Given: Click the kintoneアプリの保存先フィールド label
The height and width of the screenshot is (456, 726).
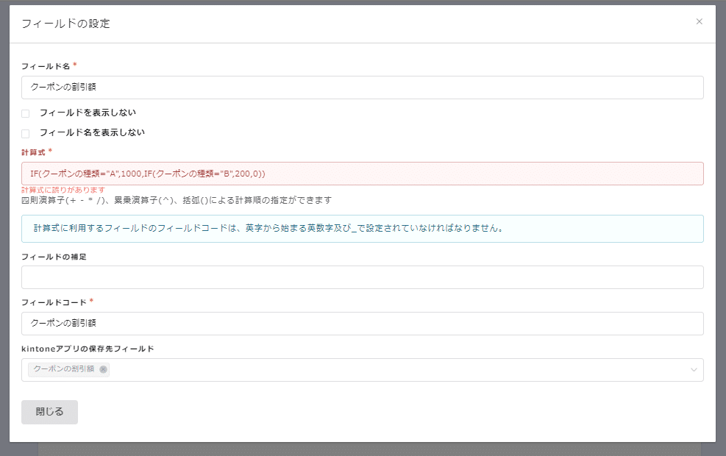Looking at the screenshot, I should (88, 349).
